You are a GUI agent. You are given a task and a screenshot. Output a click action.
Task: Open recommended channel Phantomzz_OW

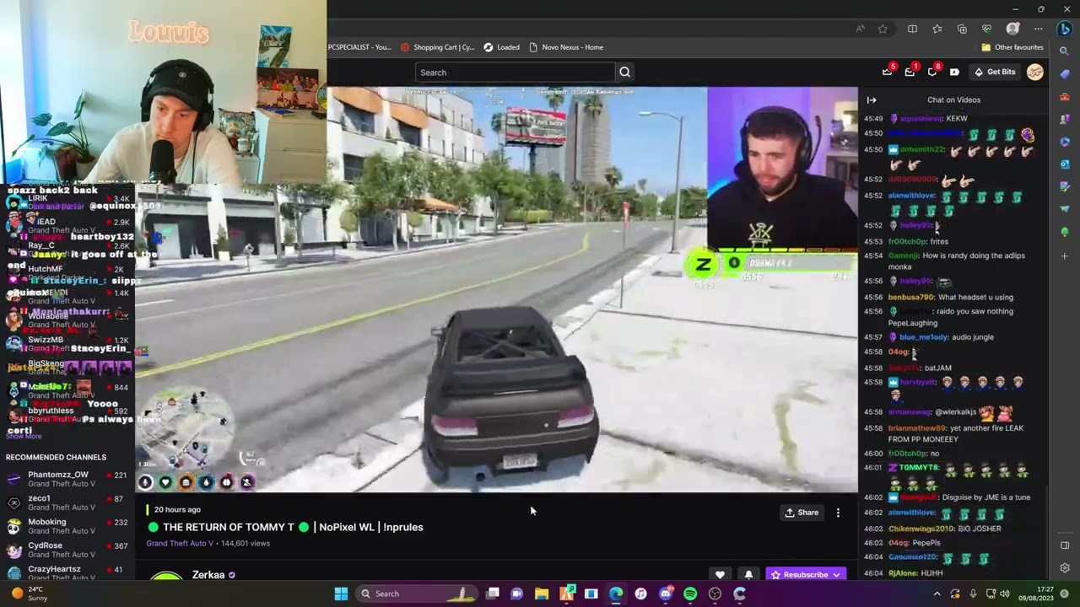66,480
